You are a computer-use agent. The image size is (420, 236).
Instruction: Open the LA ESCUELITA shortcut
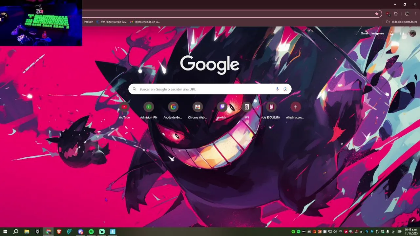pyautogui.click(x=271, y=110)
